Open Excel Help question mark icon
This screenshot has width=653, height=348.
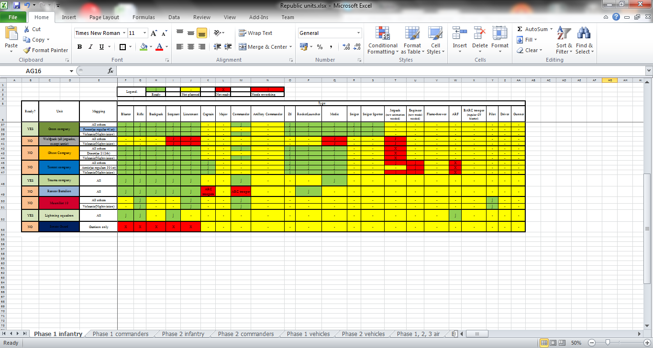(616, 17)
